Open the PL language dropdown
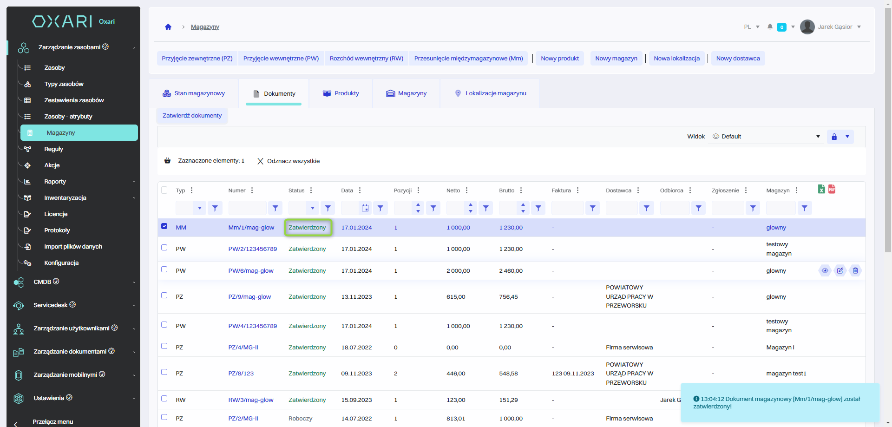 (x=751, y=27)
